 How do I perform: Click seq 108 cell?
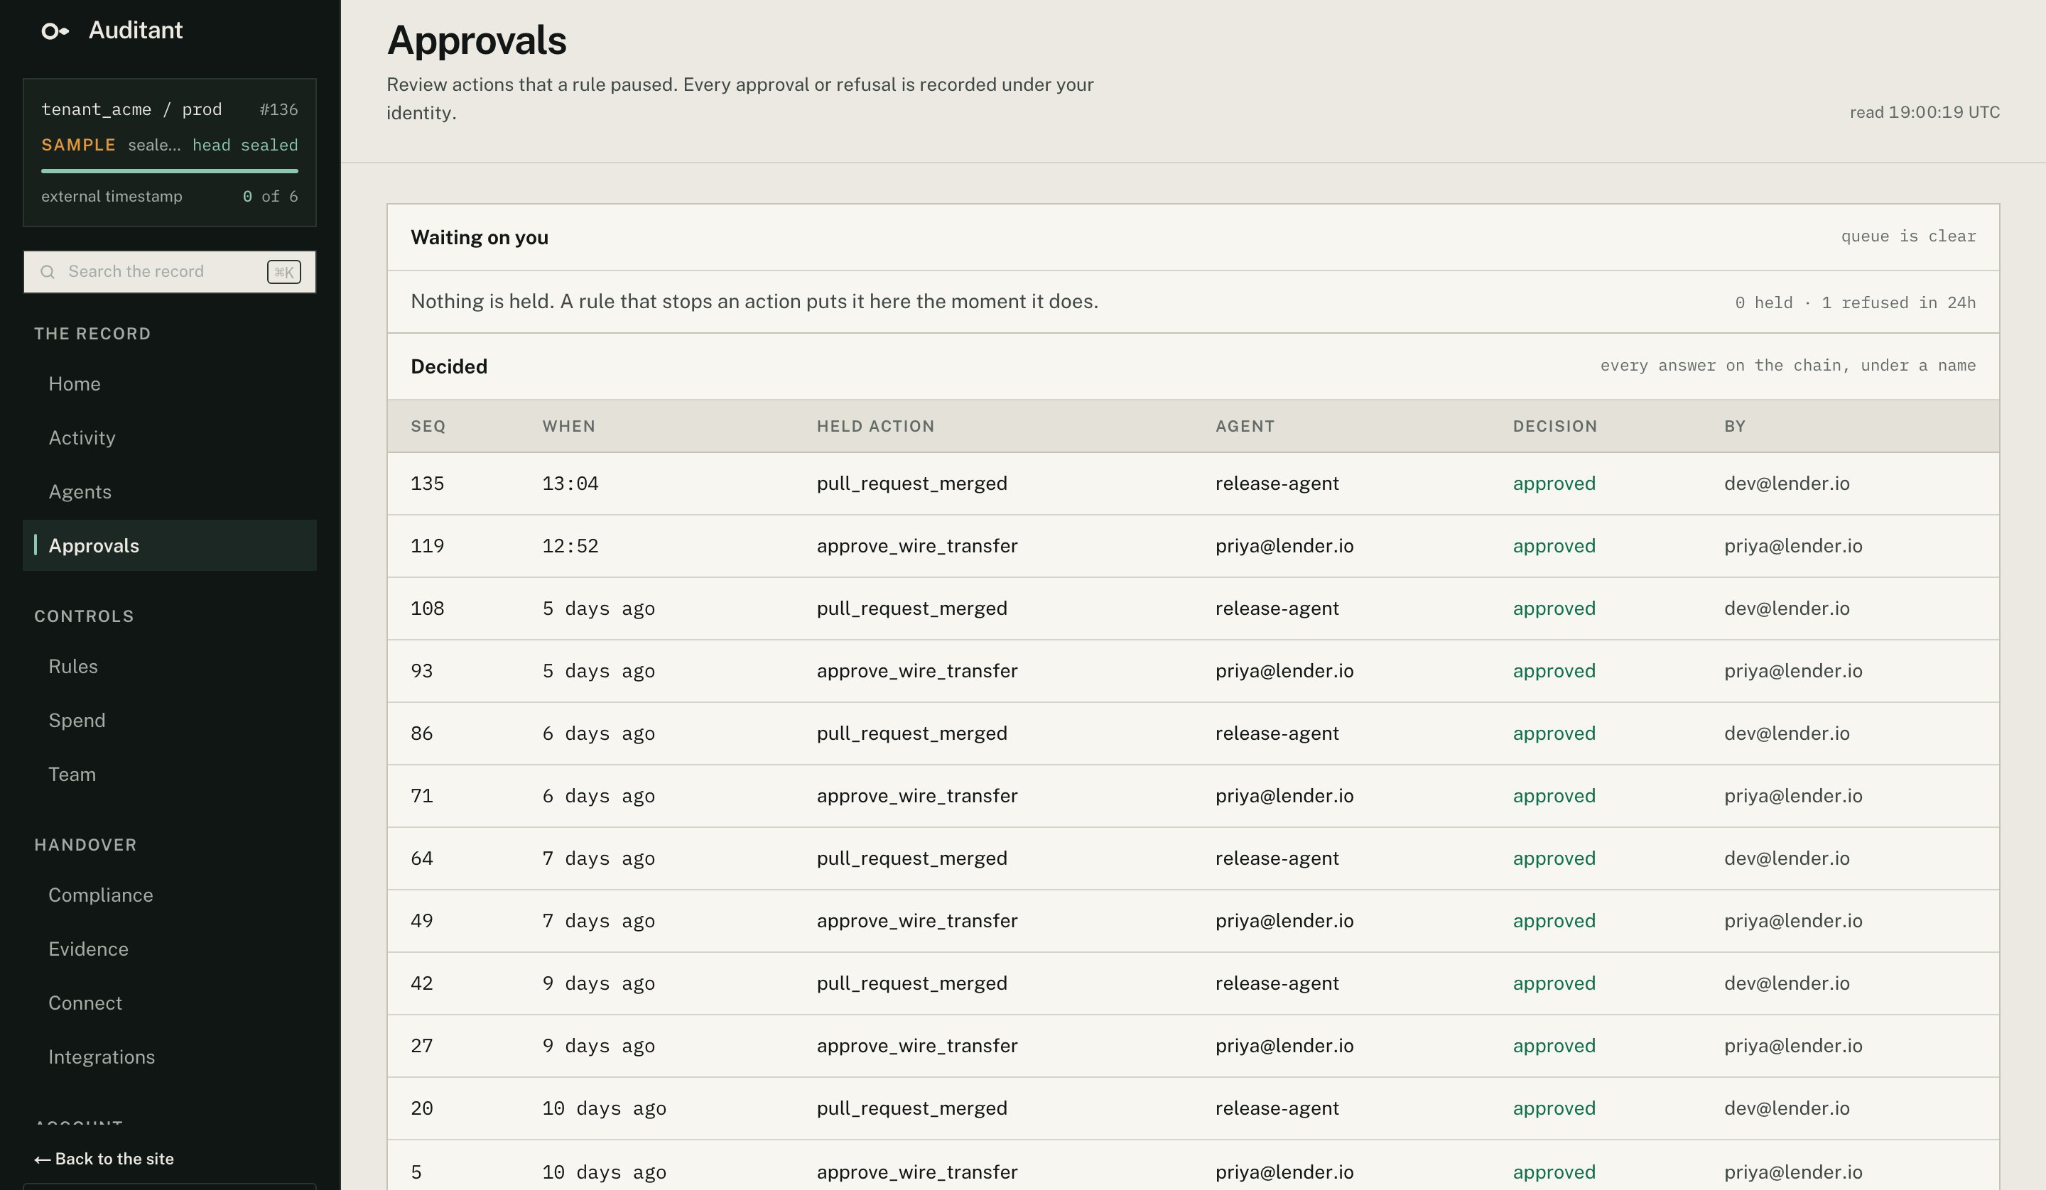pyautogui.click(x=427, y=608)
